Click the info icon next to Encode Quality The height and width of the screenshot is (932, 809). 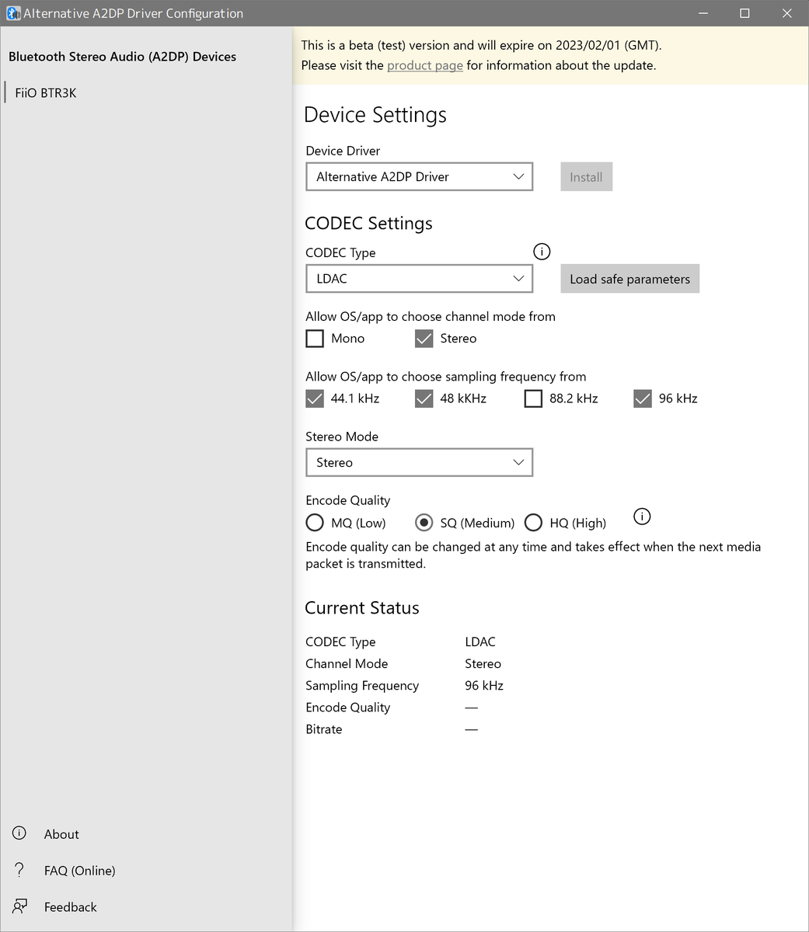click(x=641, y=516)
